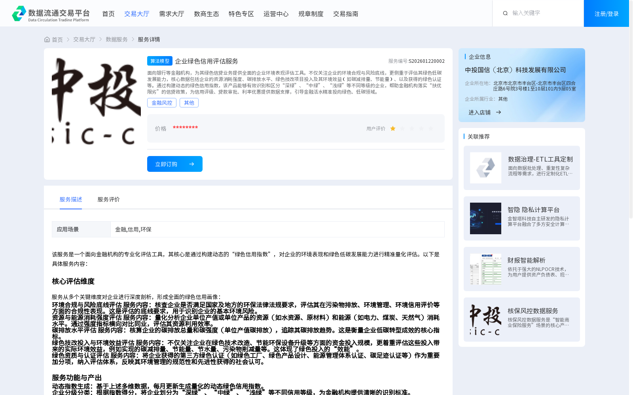Click the 核心评估维度 heading
This screenshot has width=633, height=395.
click(73, 281)
